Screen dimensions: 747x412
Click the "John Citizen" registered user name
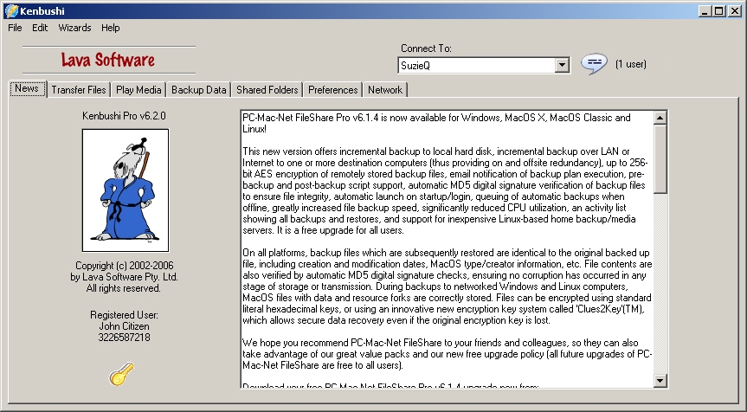coord(124,326)
